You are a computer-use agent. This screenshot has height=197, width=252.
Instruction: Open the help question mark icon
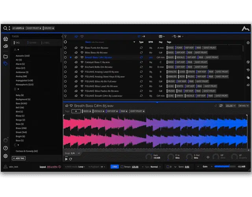[x=6, y=148]
